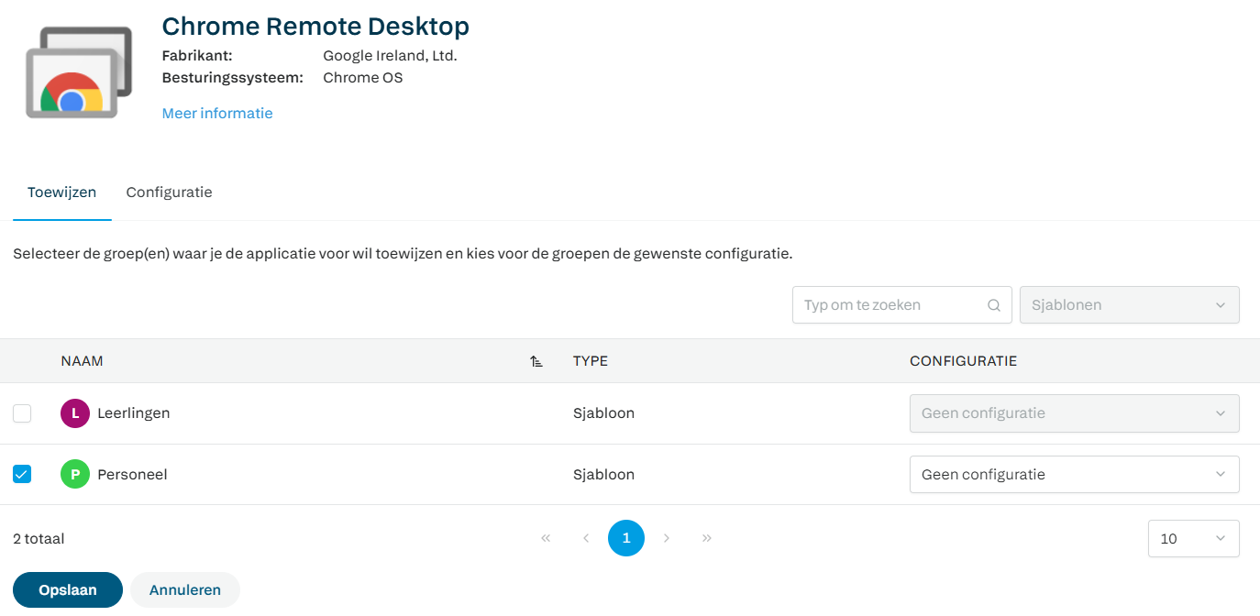Click the green P avatar for Personeel

(x=75, y=475)
